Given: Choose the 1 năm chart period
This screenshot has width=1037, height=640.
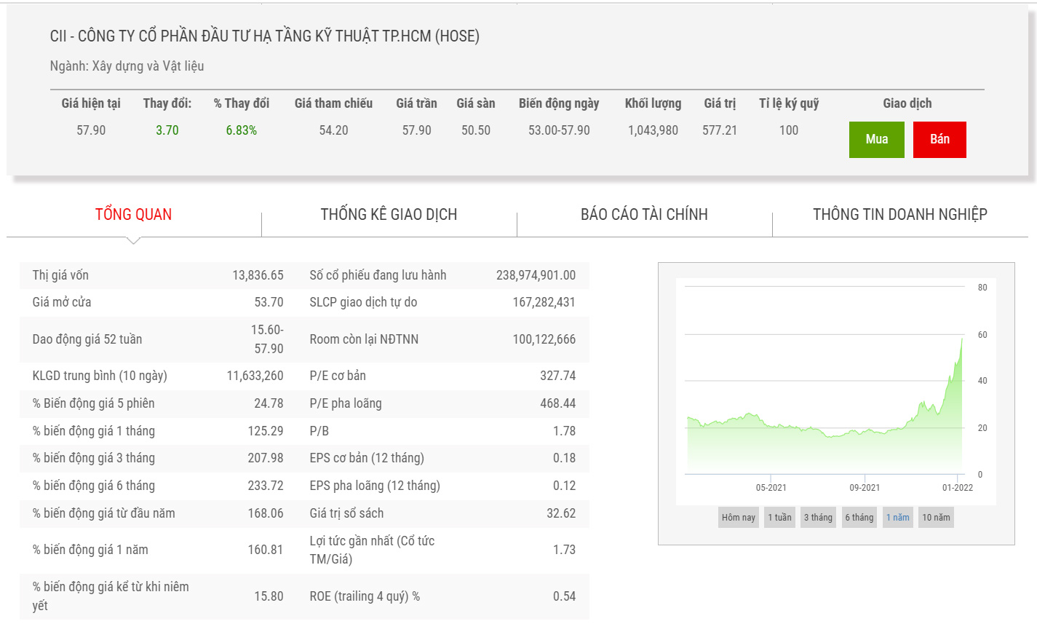Looking at the screenshot, I should (x=897, y=518).
